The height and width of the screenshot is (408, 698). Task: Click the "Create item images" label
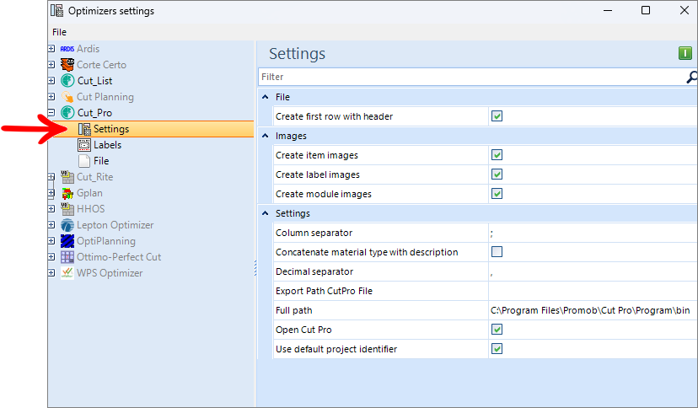tap(316, 155)
